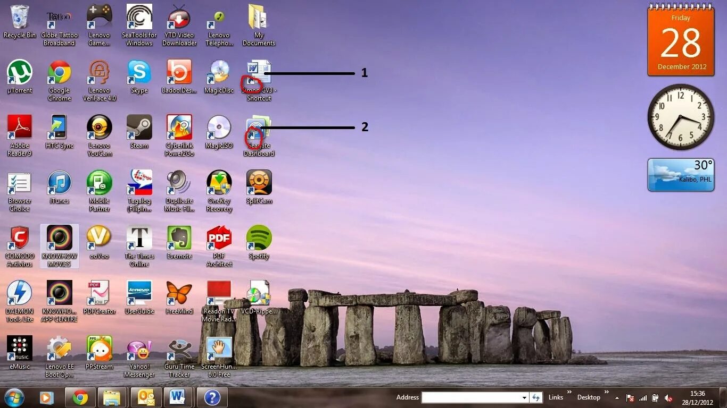The image size is (727, 408).
Task: Open YTD Video Downloader shortcut
Action: (179, 17)
